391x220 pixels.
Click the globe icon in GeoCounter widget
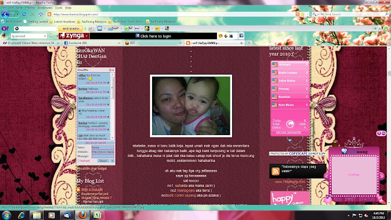[x=290, y=123]
